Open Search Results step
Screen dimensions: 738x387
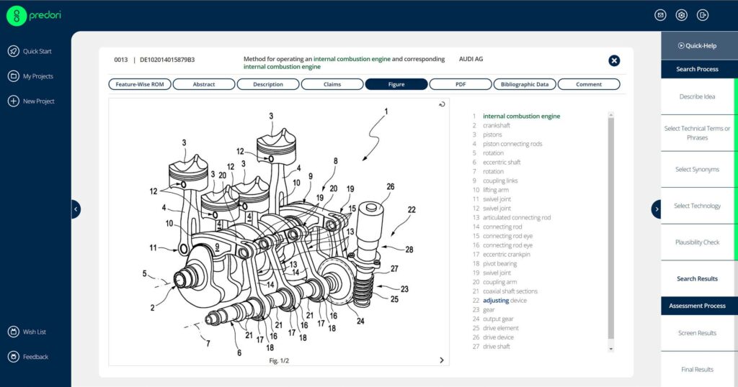point(697,278)
